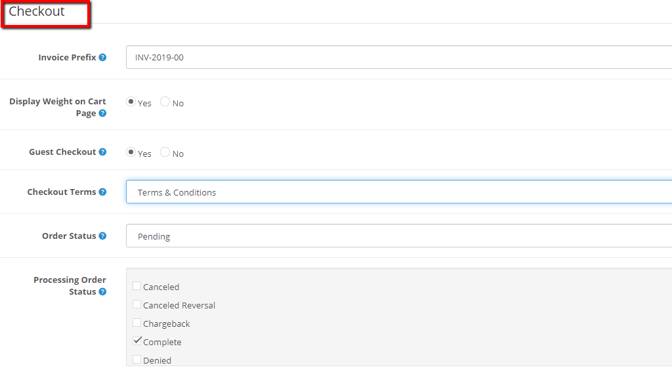Select the Complete label text
This screenshot has height=378, width=672.
162,342
